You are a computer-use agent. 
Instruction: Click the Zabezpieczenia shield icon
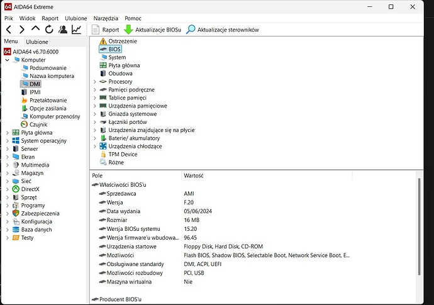(16, 213)
